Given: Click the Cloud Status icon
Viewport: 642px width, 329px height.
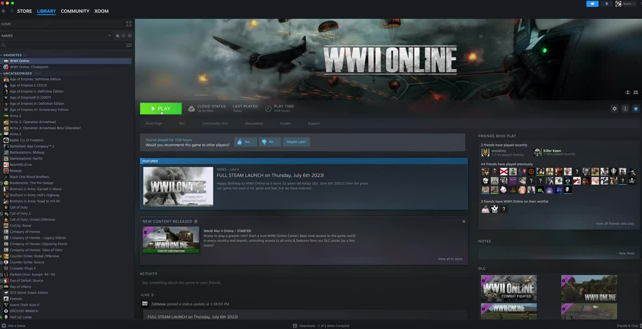Looking at the screenshot, I should point(192,108).
